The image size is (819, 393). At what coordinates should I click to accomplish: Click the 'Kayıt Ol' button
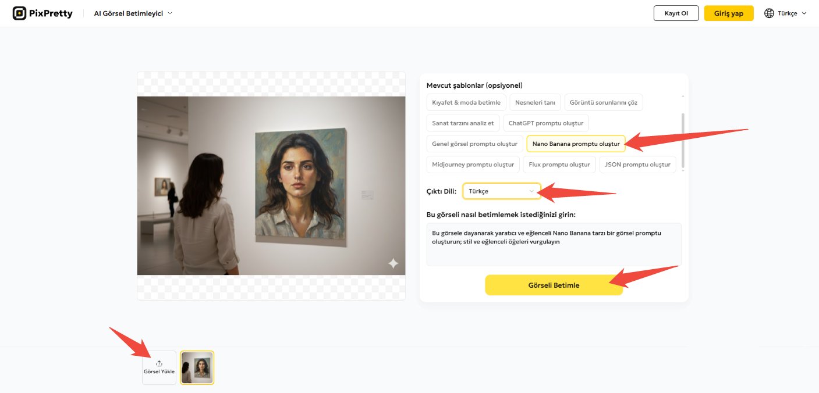click(676, 12)
